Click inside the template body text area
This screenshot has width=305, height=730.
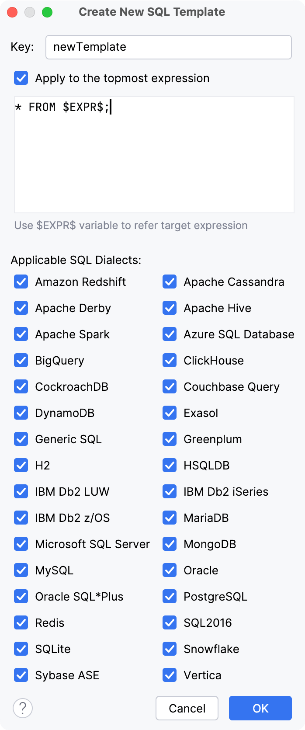[x=153, y=153]
